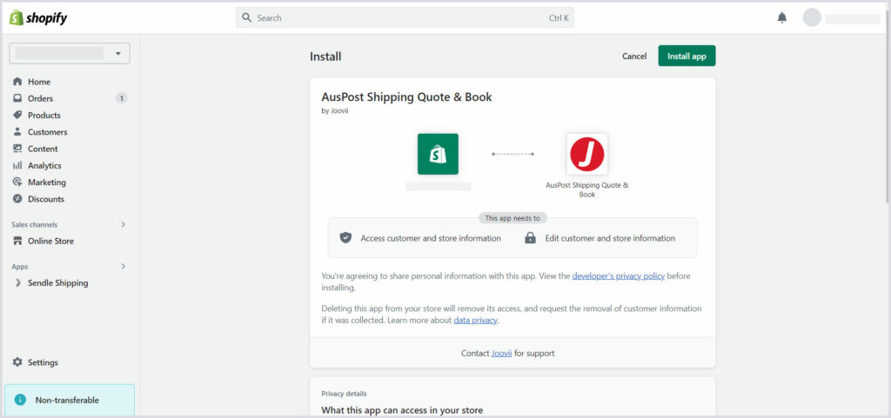Click the Online Store storefront icon
Image resolution: width=891 pixels, height=418 pixels.
(x=17, y=241)
